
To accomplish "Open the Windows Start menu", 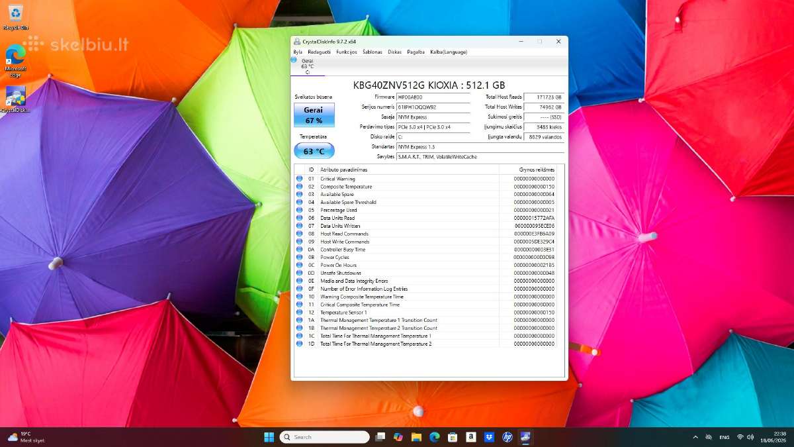I will (269, 437).
